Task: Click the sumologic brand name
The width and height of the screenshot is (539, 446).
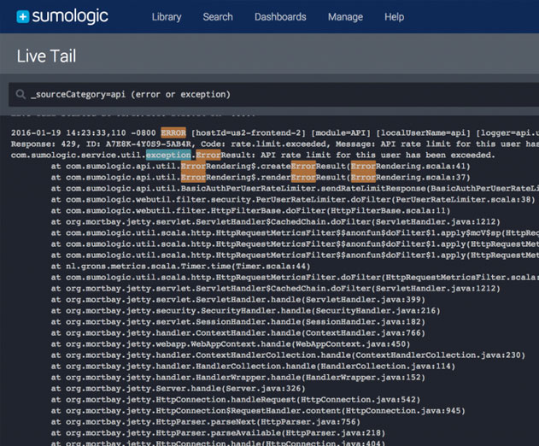Action: point(70,16)
